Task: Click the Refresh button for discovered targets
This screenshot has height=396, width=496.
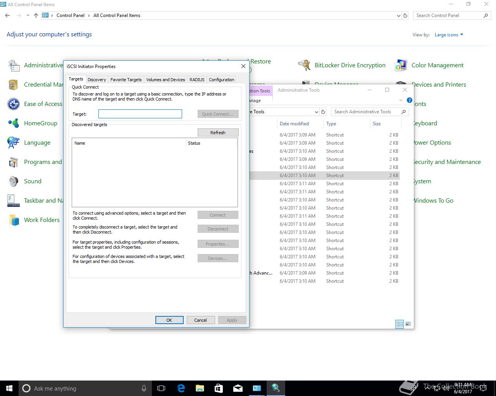Action: tap(218, 133)
